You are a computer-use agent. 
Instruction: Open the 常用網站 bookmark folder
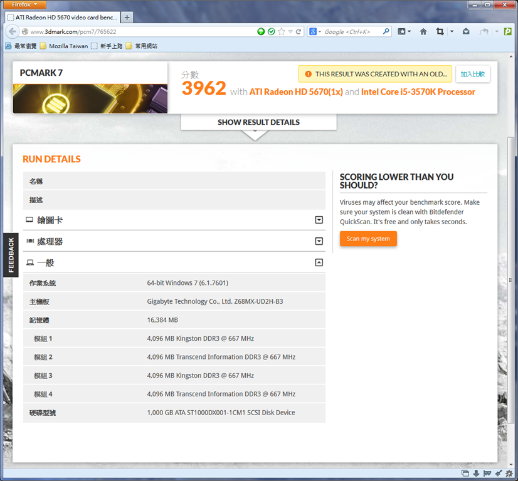(141, 46)
